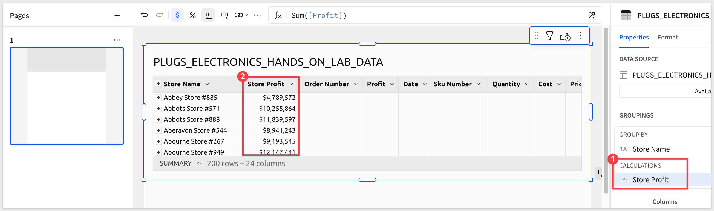The height and width of the screenshot is (211, 714).
Task: Click the add chart icon
Action: click(x=565, y=36)
